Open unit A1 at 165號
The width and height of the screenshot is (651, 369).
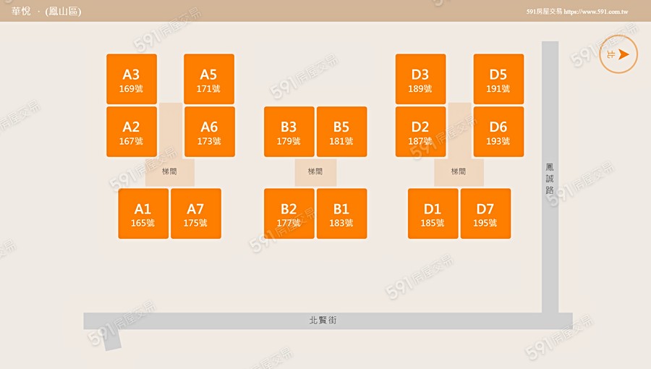pyautogui.click(x=143, y=213)
